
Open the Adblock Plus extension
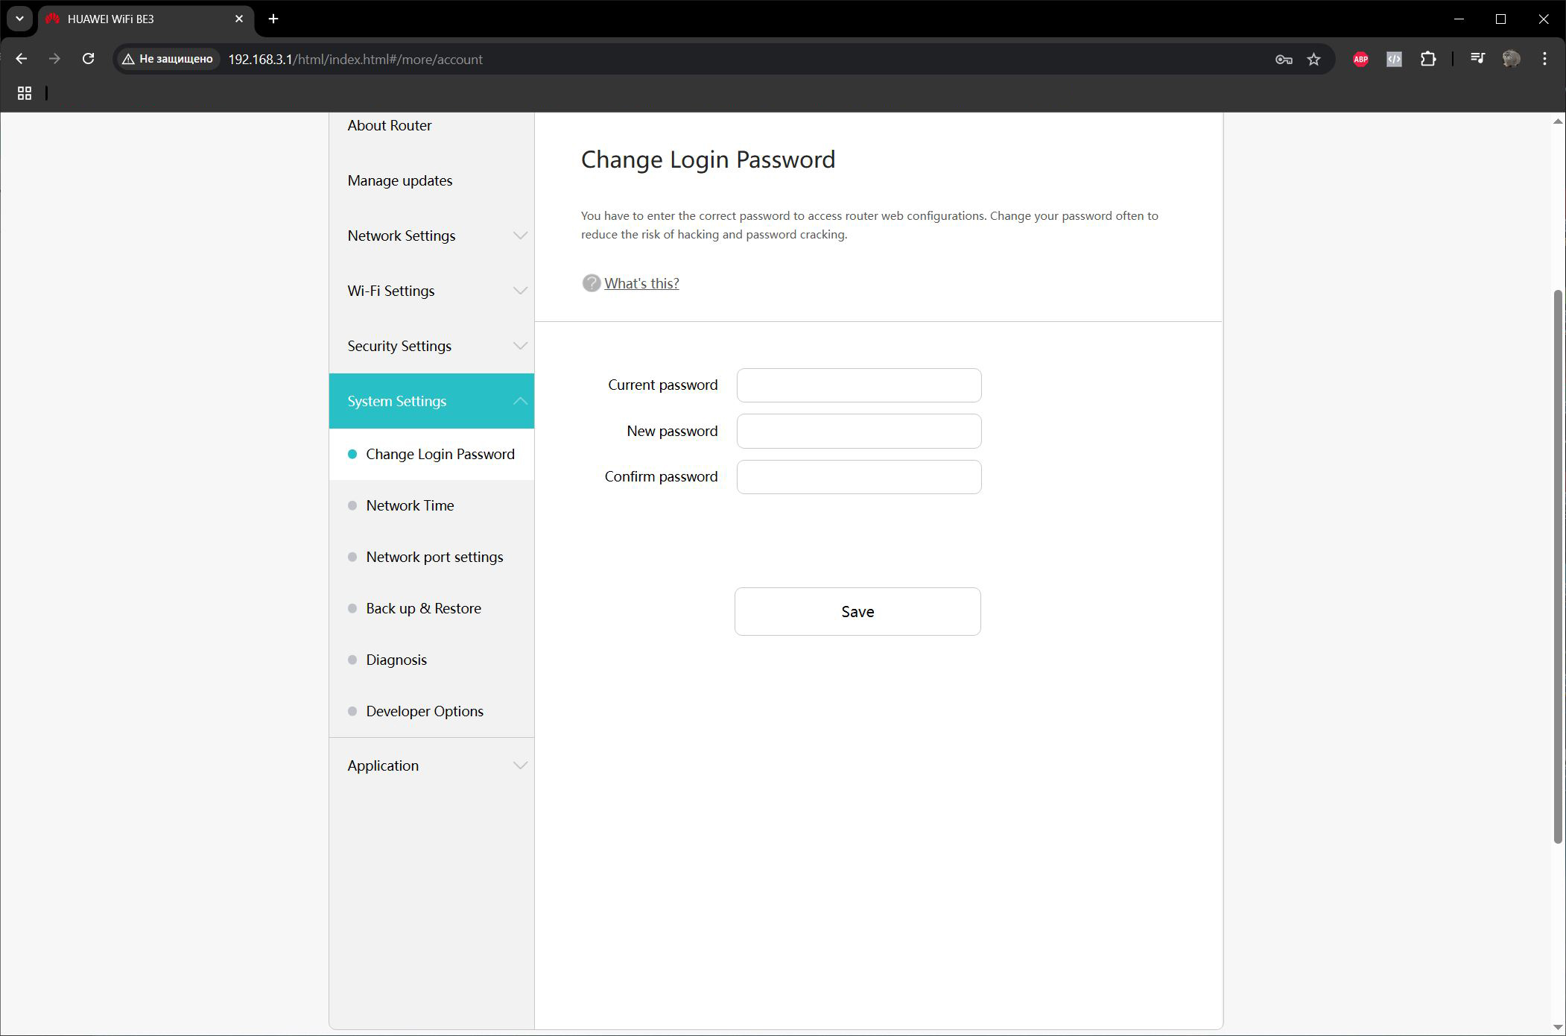click(x=1360, y=60)
